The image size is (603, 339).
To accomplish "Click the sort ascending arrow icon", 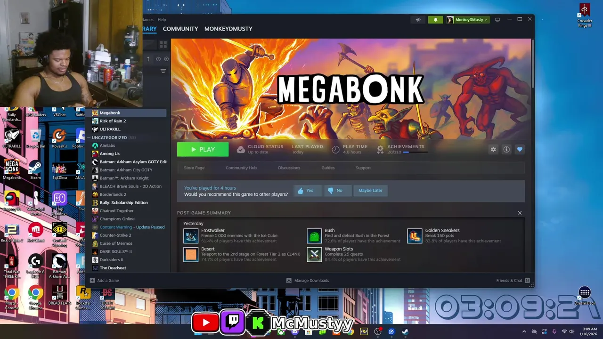I will pyautogui.click(x=148, y=59).
